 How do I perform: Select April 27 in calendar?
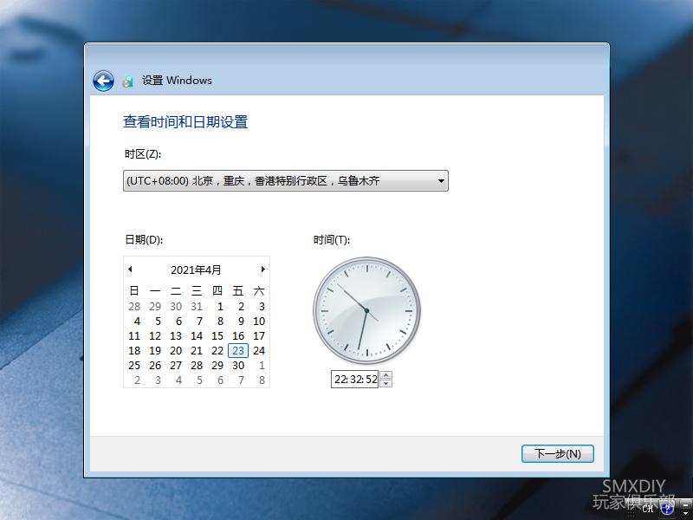pyautogui.click(x=176, y=366)
